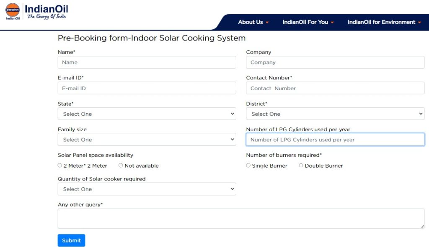Select the Double Burner option

[x=301, y=166]
